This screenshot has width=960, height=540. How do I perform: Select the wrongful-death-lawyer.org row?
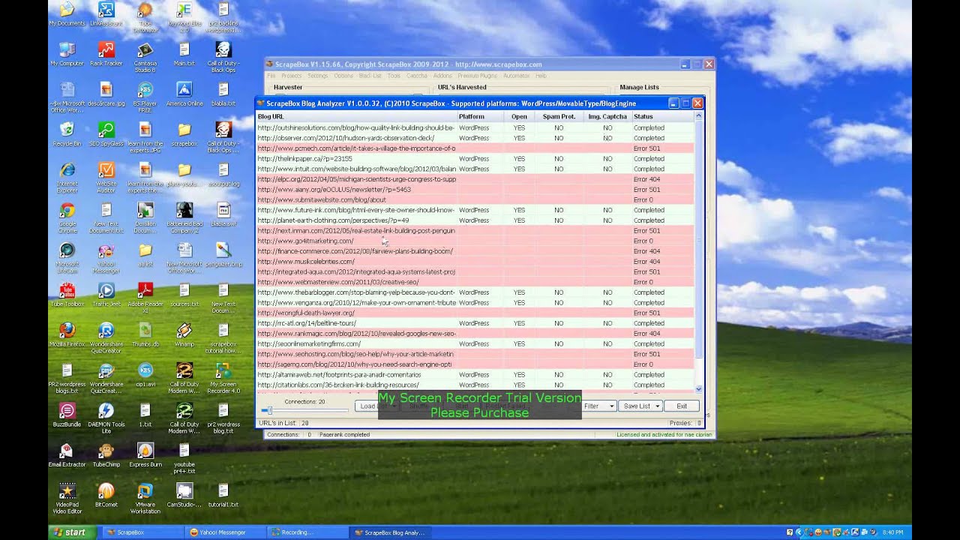pyautogui.click(x=475, y=313)
